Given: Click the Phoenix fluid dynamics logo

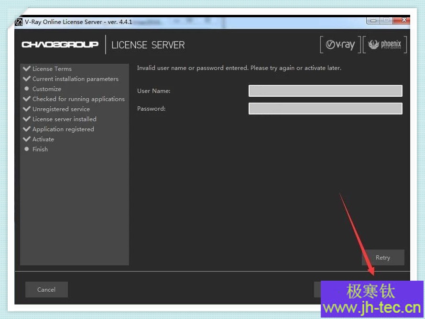Looking at the screenshot, I should [385, 45].
